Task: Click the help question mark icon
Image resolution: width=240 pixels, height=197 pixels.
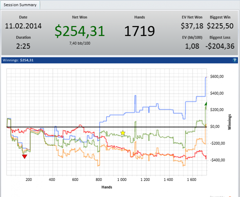Action: [235, 60]
